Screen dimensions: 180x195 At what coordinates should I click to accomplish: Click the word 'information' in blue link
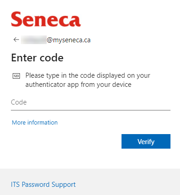[43, 122]
